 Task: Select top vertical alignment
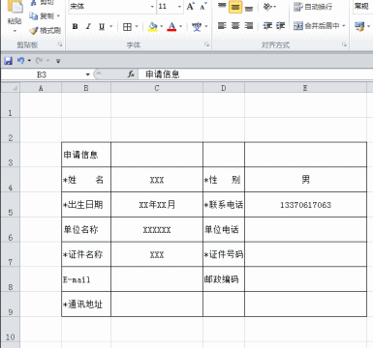[222, 6]
